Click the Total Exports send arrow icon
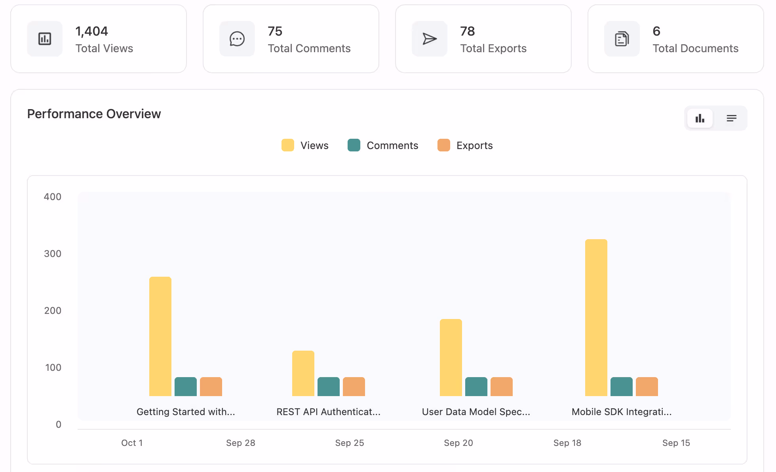 (429, 38)
